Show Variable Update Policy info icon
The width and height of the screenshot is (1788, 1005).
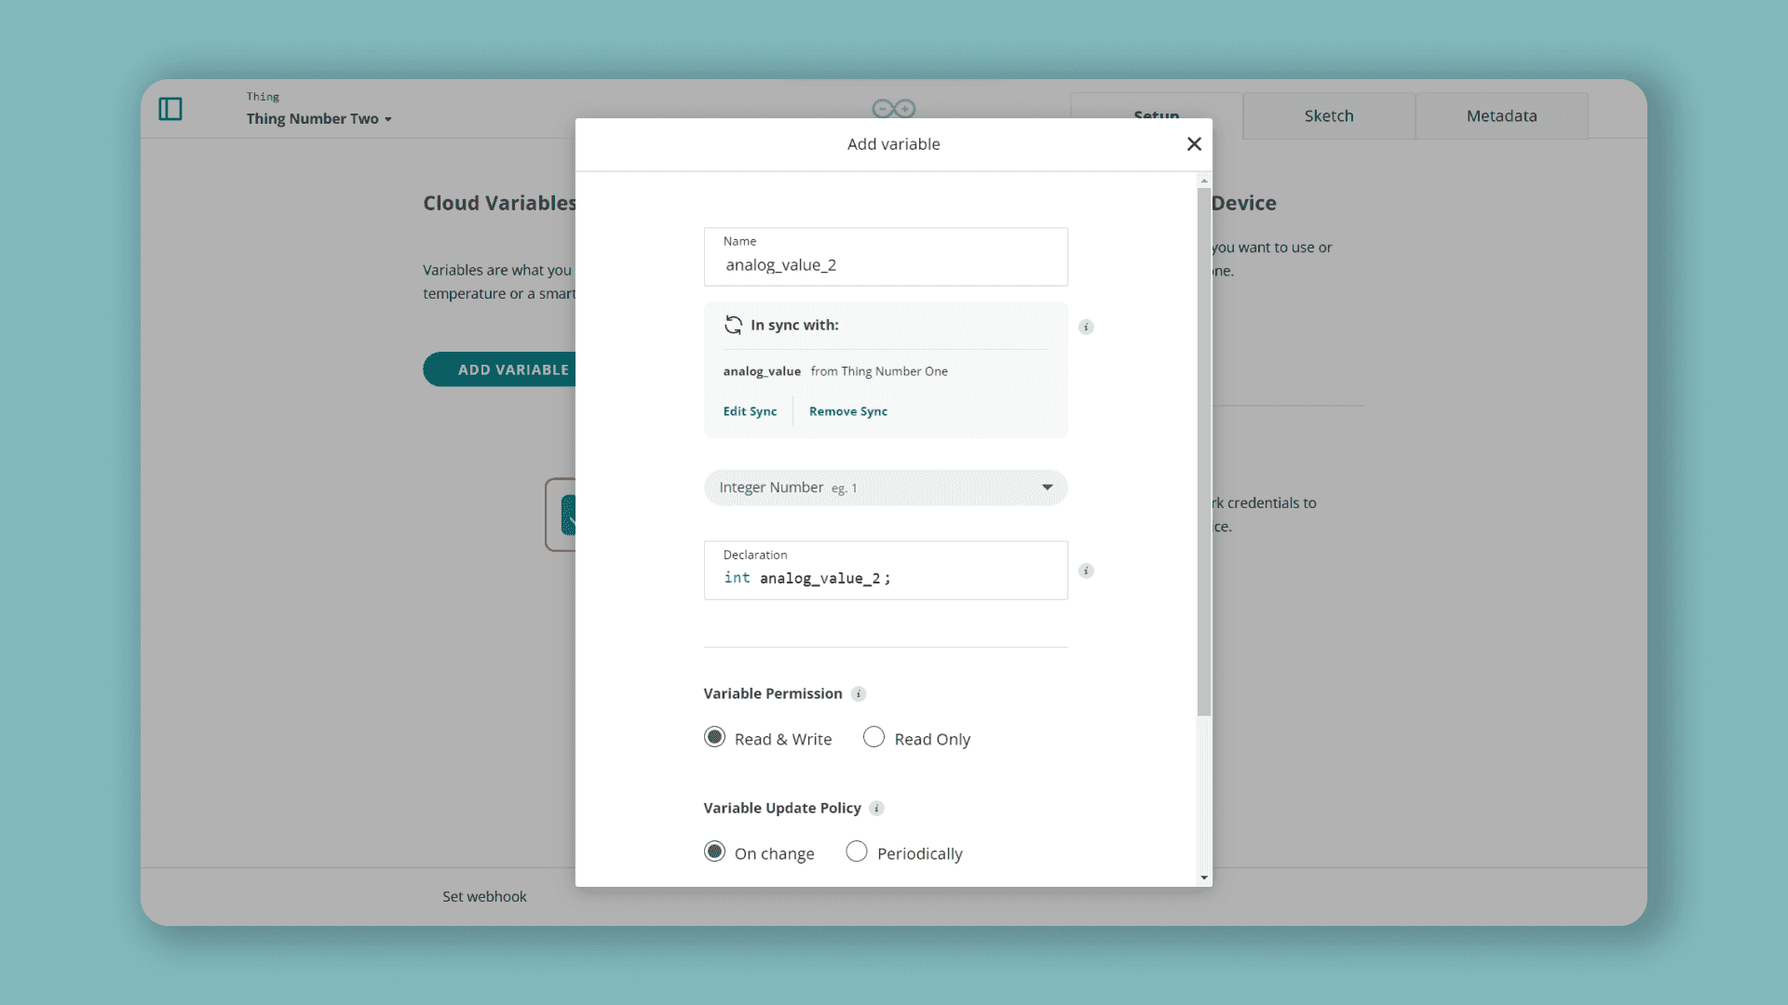click(876, 809)
